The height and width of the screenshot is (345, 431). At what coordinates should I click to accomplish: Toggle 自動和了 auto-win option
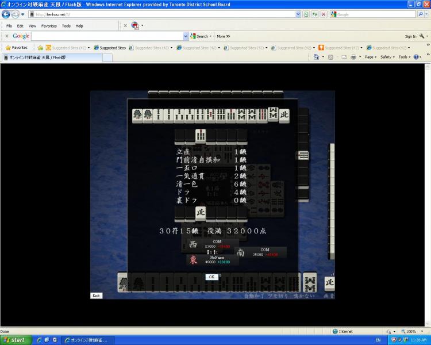pos(254,296)
